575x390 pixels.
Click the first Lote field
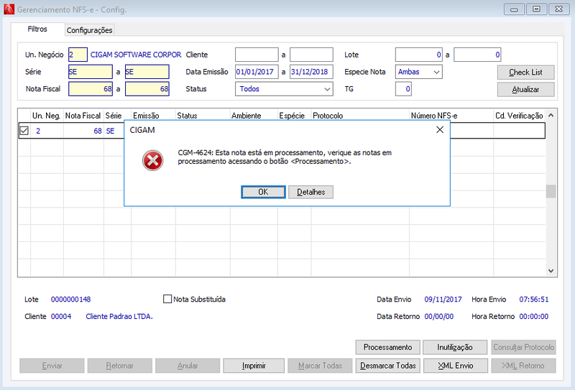click(x=419, y=55)
